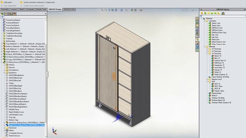Select the highlighted Right Door_Sliding Doors component
This screenshot has width=246, height=138.
(27, 125)
